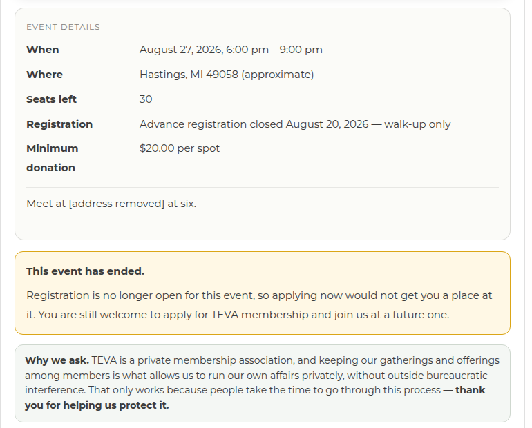Click the $20.00 per spot amount

pyautogui.click(x=180, y=148)
